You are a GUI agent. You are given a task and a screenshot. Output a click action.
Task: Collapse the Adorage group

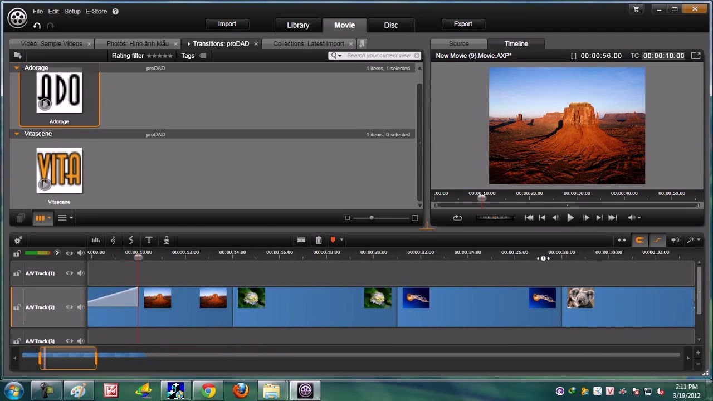point(17,68)
